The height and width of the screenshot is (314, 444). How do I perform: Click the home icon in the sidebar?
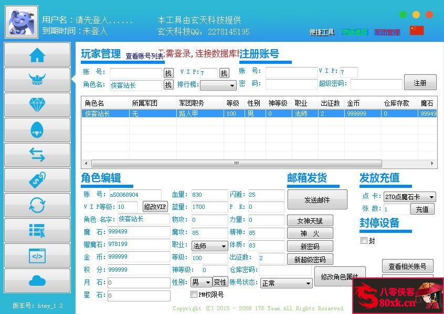(36, 54)
